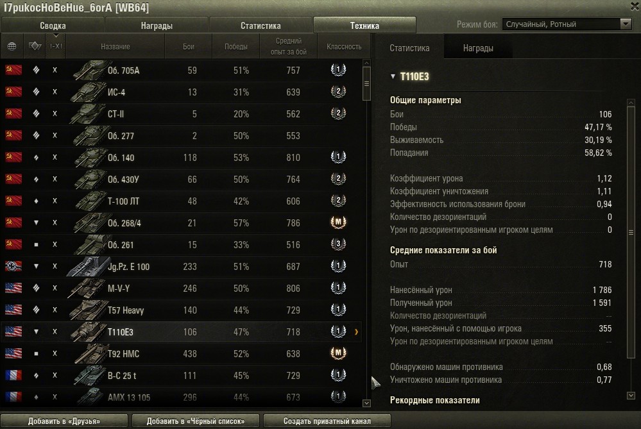The image size is (641, 429).
Task: Open the Награды tab in the right panel
Action: point(478,48)
